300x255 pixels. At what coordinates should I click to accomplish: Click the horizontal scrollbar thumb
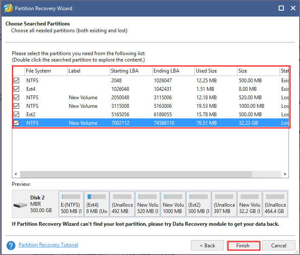[x=136, y=174]
